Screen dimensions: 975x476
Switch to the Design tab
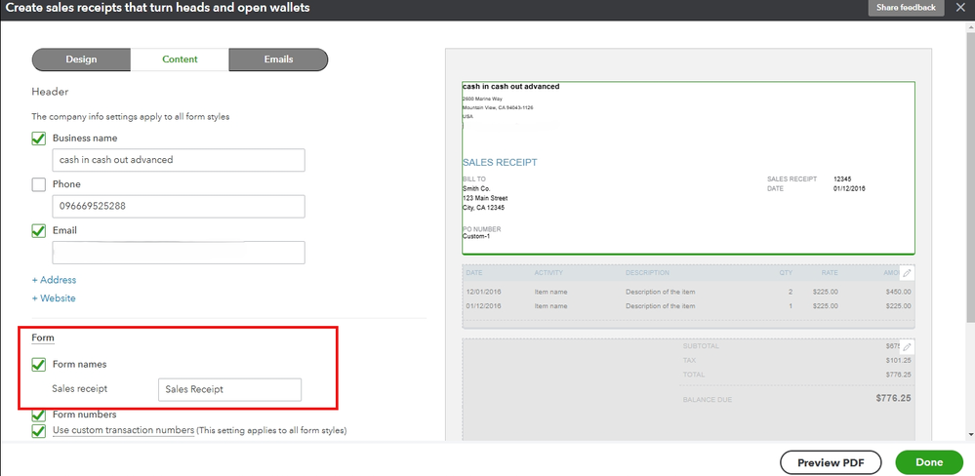[81, 59]
